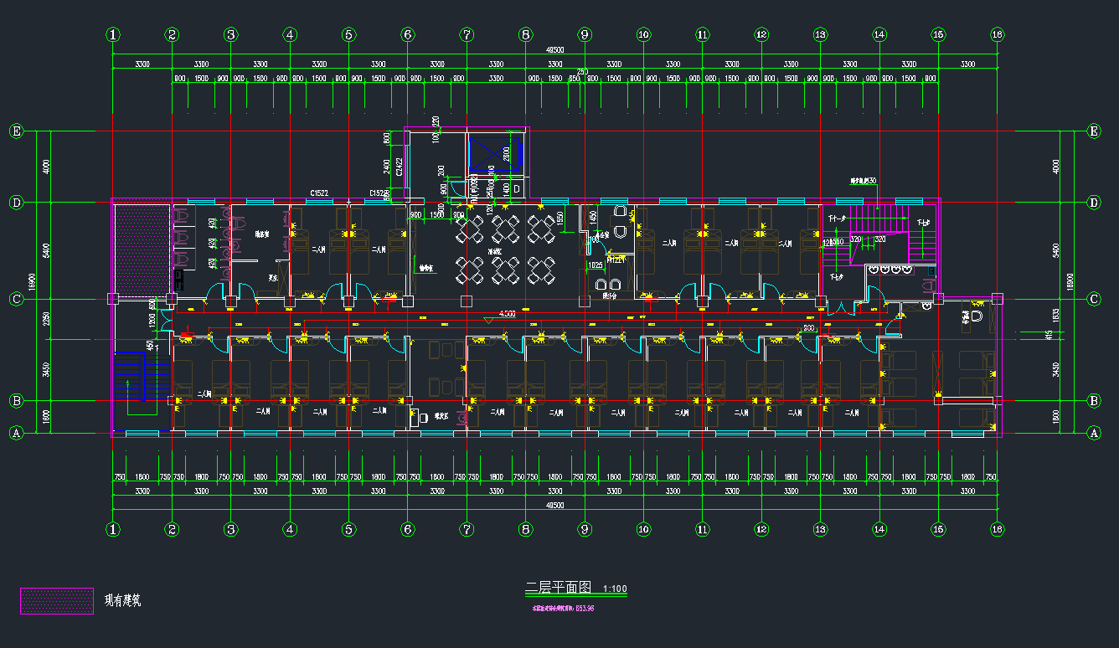Click grid axis bubble 1 at top
This screenshot has height=648, width=1119.
[113, 34]
